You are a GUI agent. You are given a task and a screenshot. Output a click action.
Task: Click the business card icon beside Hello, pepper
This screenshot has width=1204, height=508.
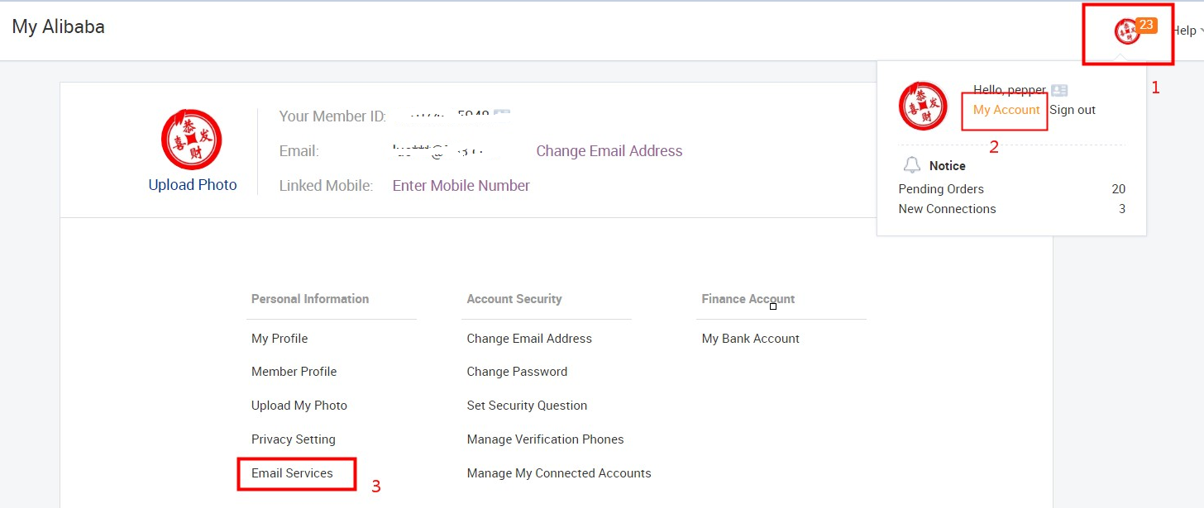click(1059, 90)
